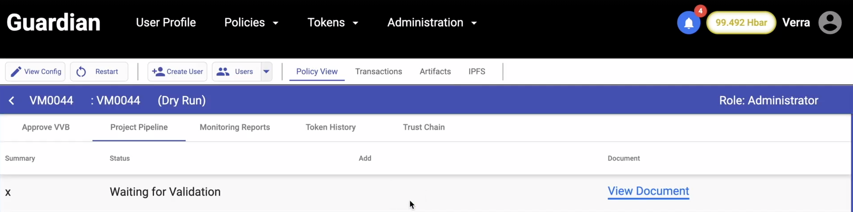This screenshot has width=853, height=212.
Task: Click the View Document link
Action: point(648,191)
